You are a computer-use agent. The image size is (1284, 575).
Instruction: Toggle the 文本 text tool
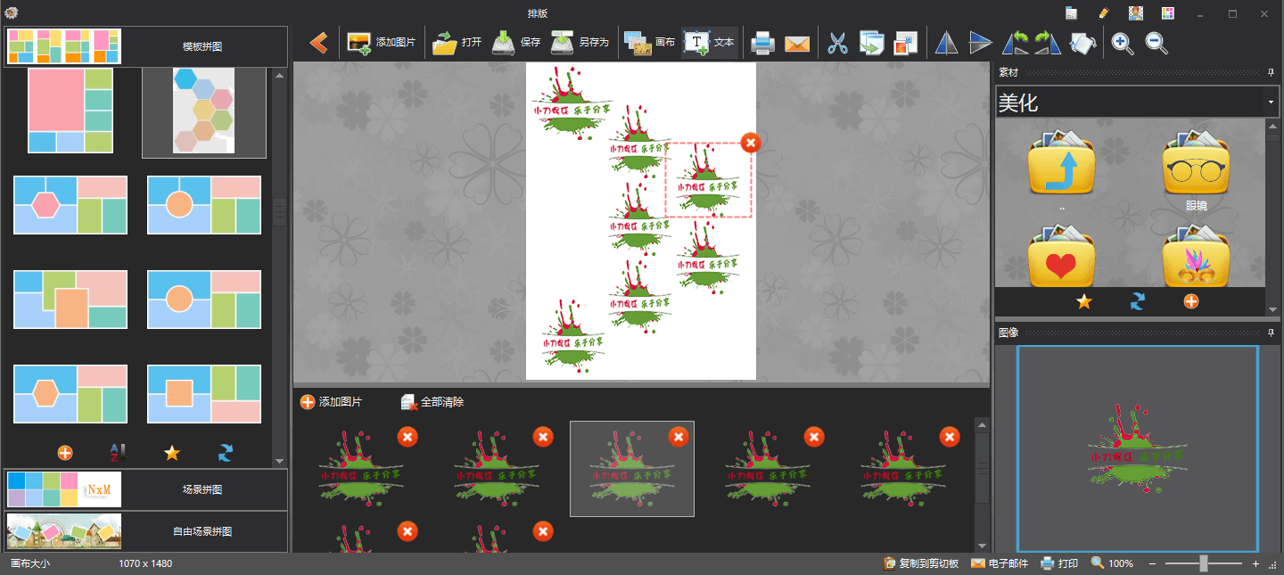[x=710, y=42]
